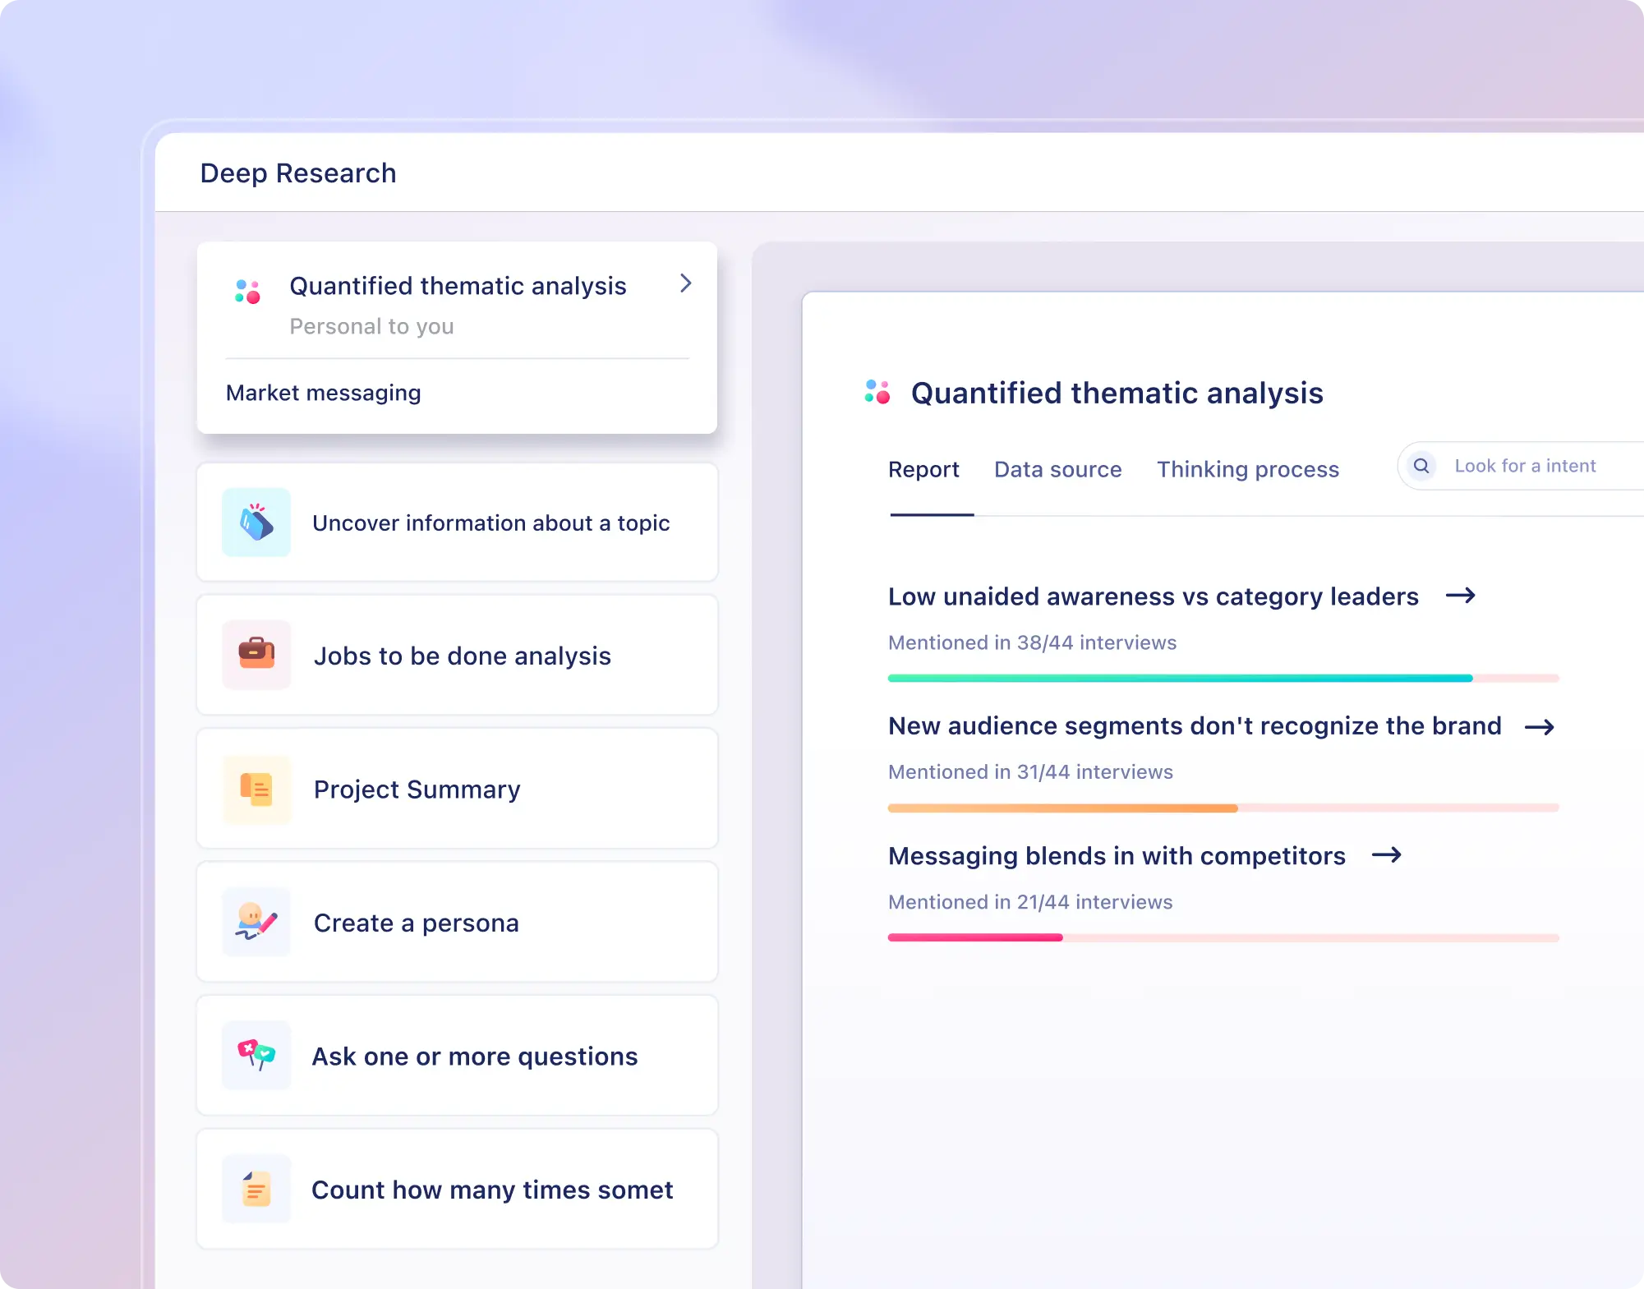Screen dimensions: 1644x1289
Task: Click dots logo beside report title
Action: click(x=877, y=392)
